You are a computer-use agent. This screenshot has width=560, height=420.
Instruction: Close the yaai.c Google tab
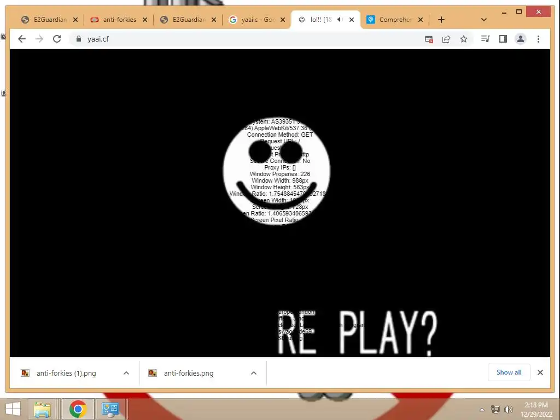pos(283,20)
